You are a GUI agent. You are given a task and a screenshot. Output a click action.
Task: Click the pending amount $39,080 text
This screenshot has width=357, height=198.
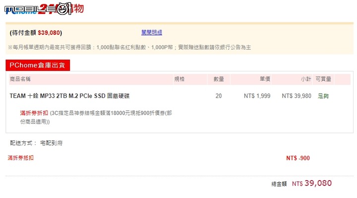click(x=49, y=33)
